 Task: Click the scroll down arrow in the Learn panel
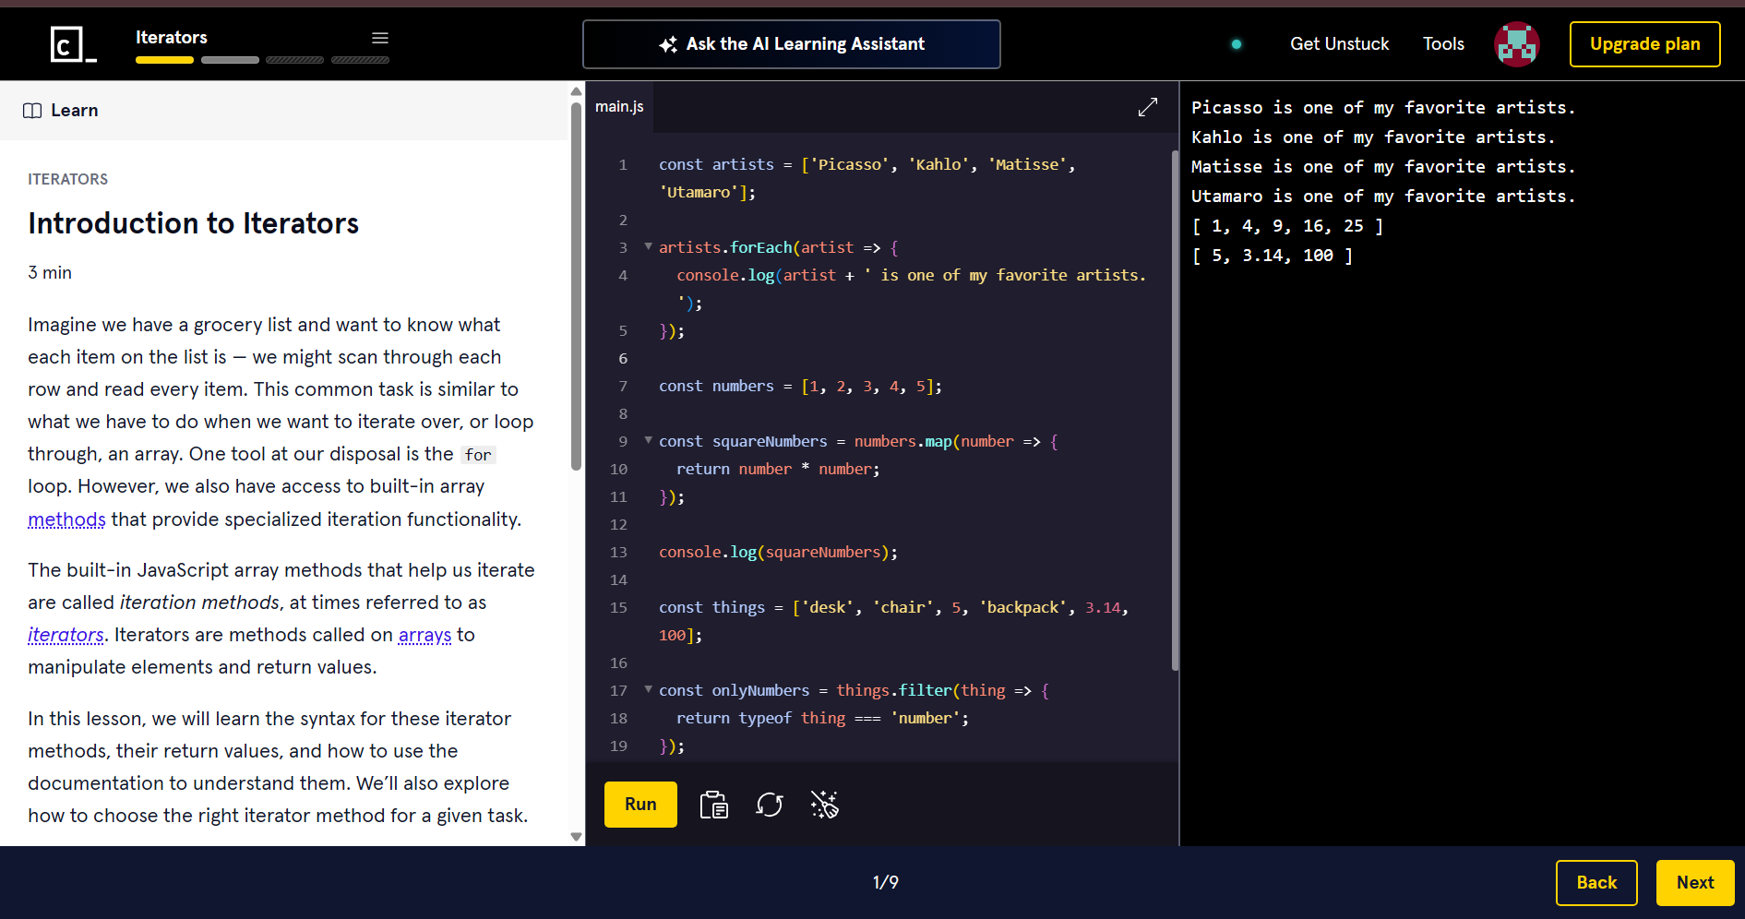tap(576, 837)
